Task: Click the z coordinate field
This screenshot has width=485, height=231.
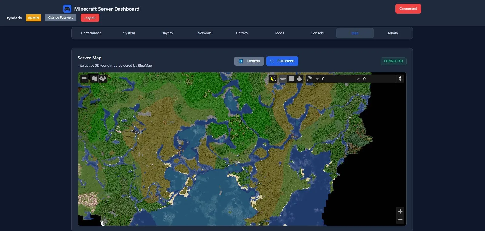Action: [375, 79]
